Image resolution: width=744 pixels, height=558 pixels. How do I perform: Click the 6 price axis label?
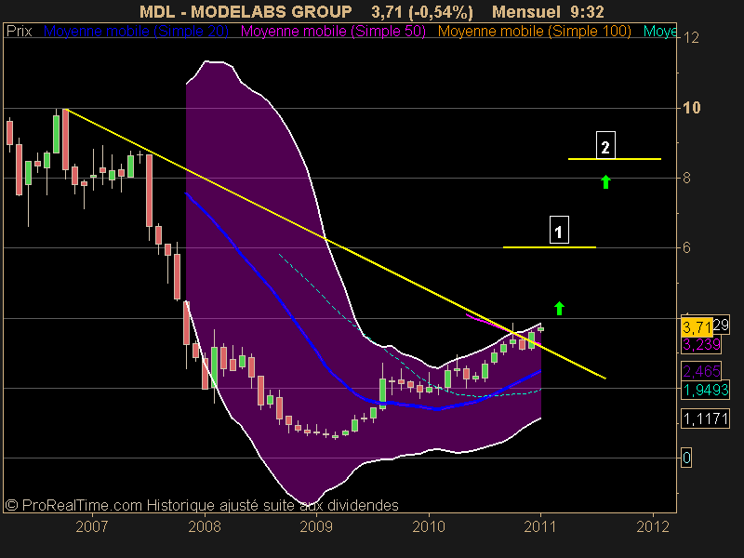click(686, 247)
